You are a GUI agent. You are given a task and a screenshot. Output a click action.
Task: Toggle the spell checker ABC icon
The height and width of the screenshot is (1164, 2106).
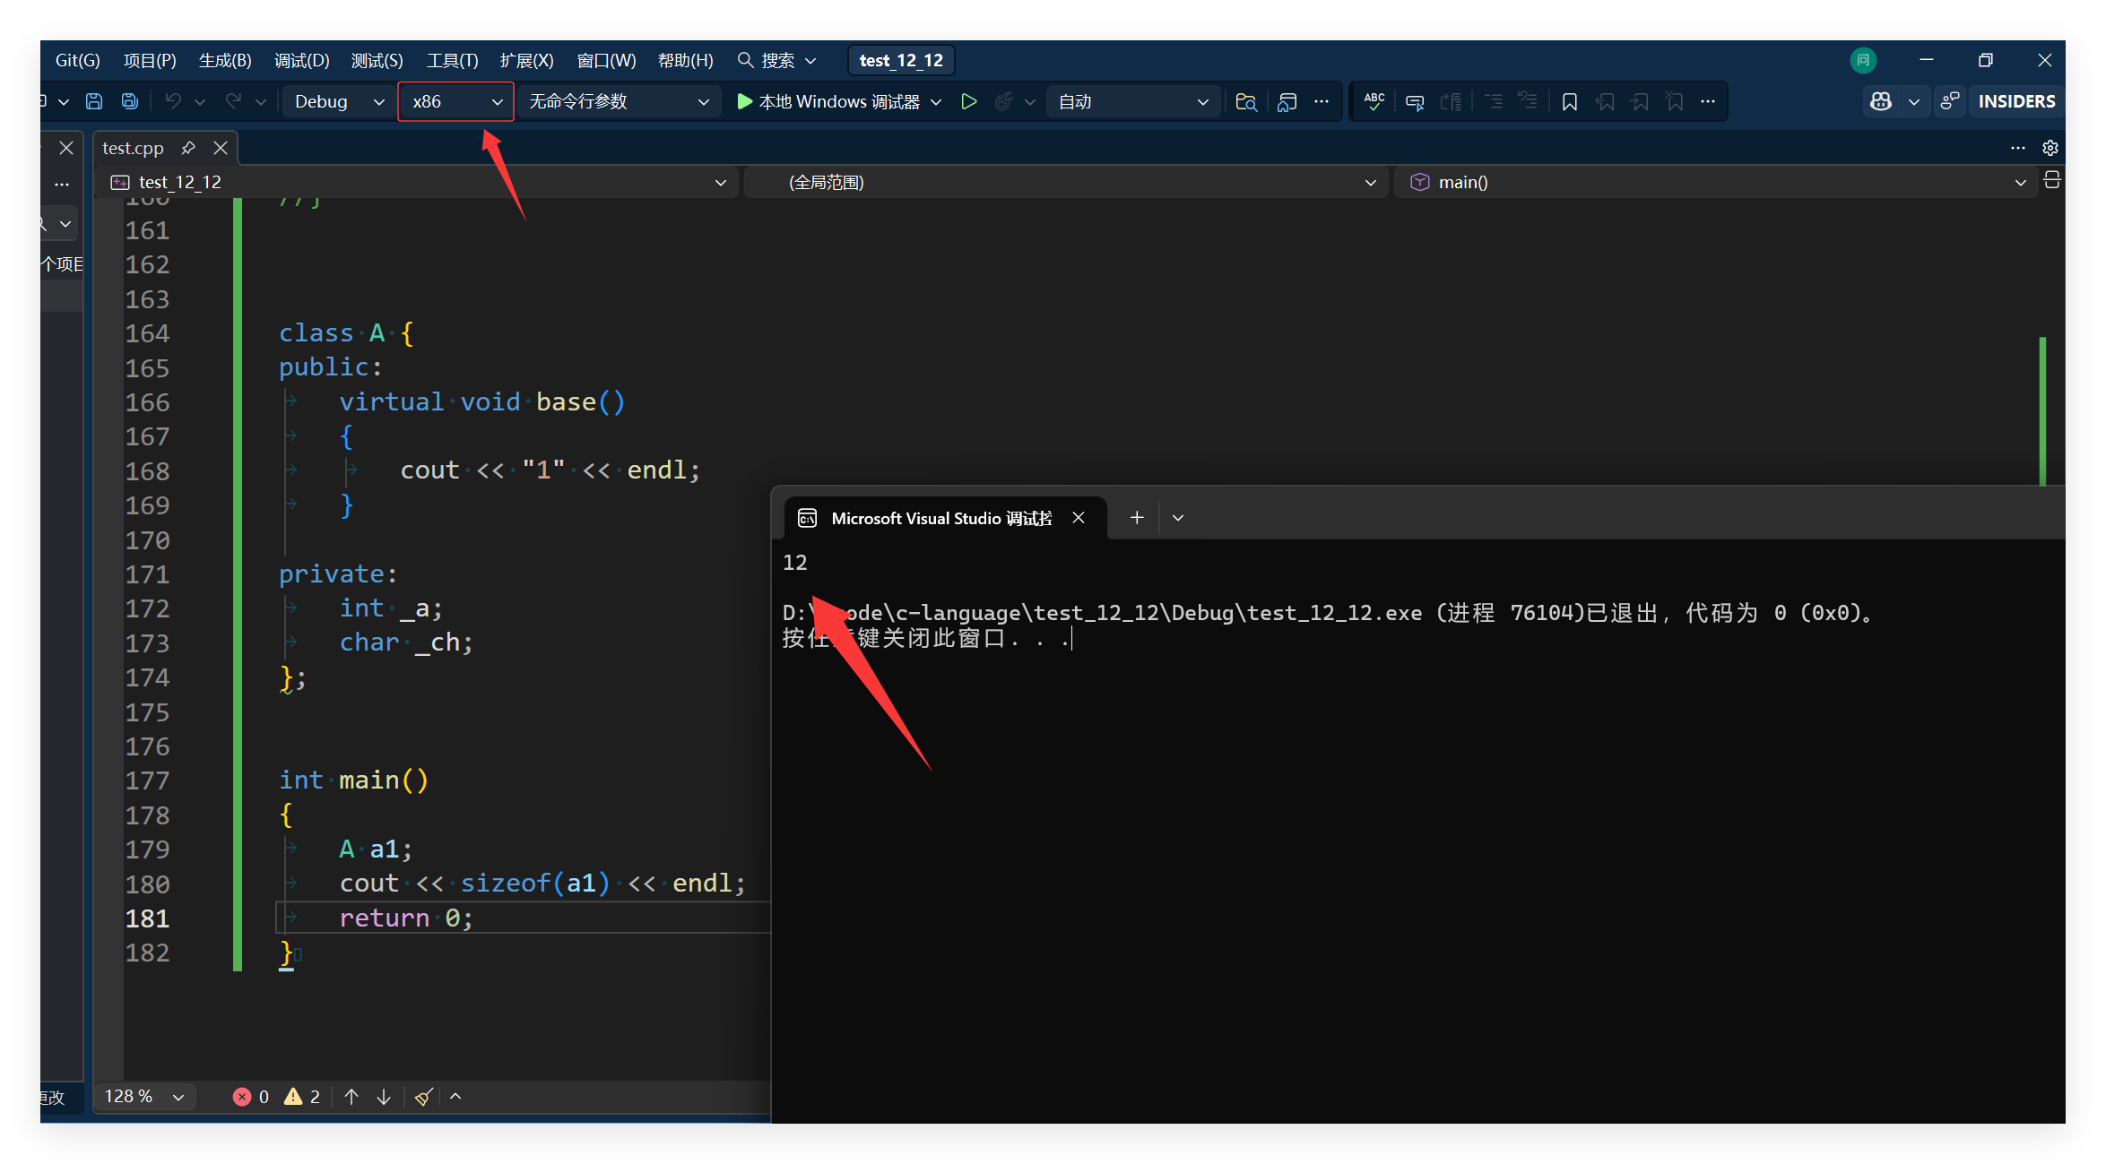click(x=1374, y=101)
